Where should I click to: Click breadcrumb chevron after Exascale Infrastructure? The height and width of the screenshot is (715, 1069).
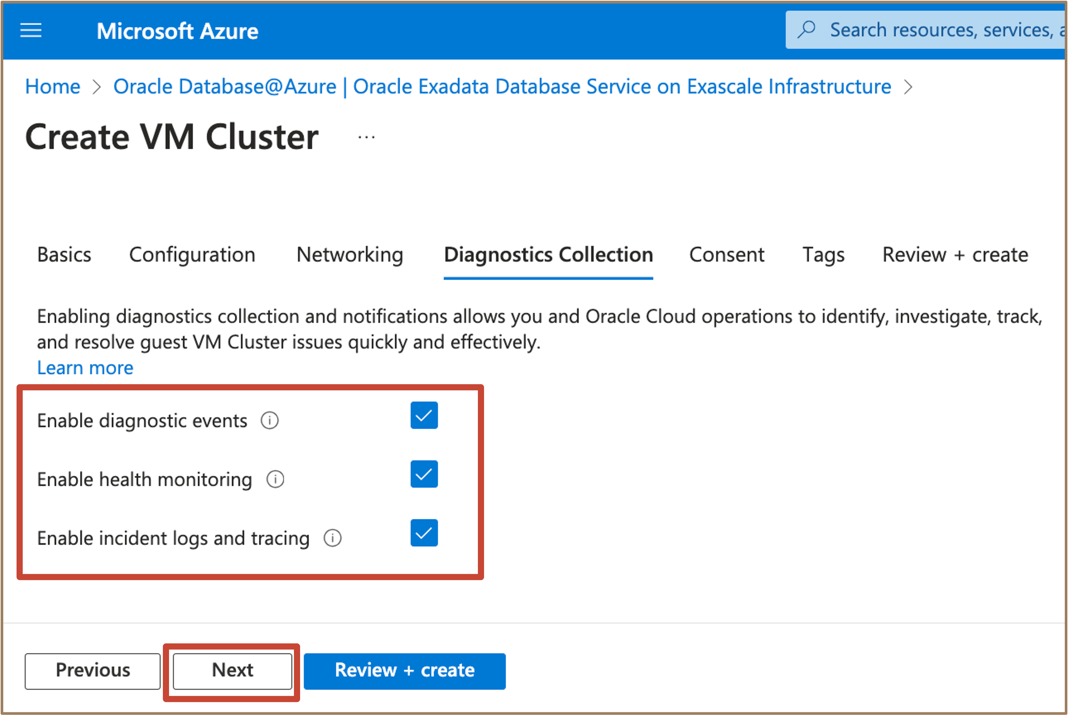point(908,87)
